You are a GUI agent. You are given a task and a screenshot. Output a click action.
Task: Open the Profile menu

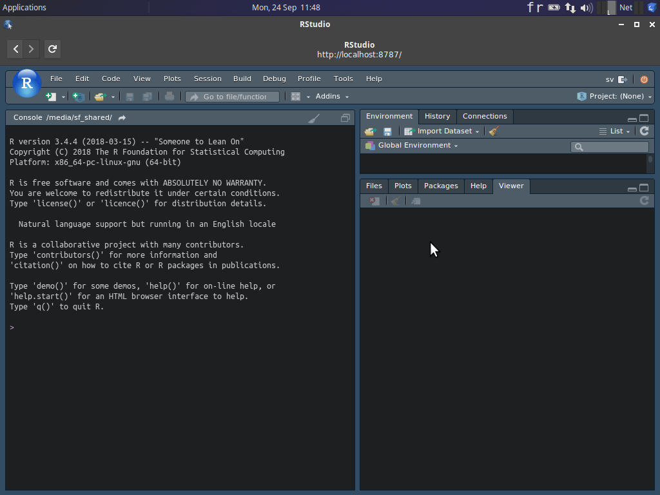click(x=309, y=79)
